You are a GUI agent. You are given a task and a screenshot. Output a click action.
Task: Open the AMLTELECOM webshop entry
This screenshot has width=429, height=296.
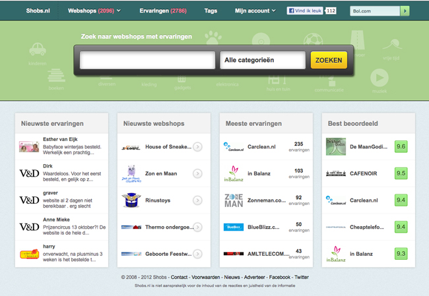click(x=266, y=254)
